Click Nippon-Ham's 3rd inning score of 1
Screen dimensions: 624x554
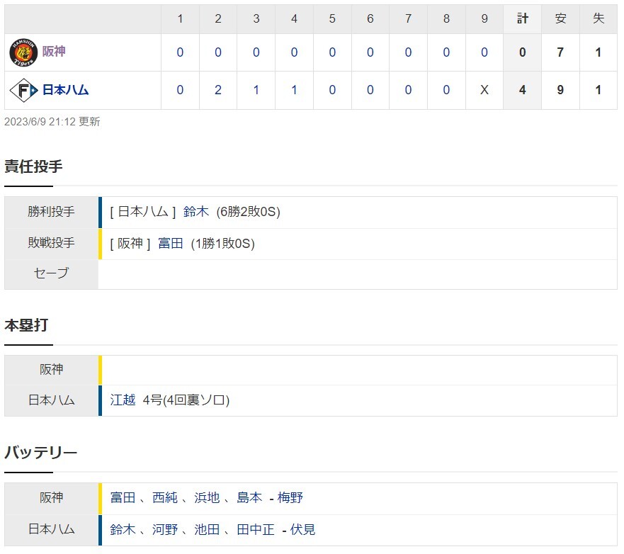click(256, 91)
